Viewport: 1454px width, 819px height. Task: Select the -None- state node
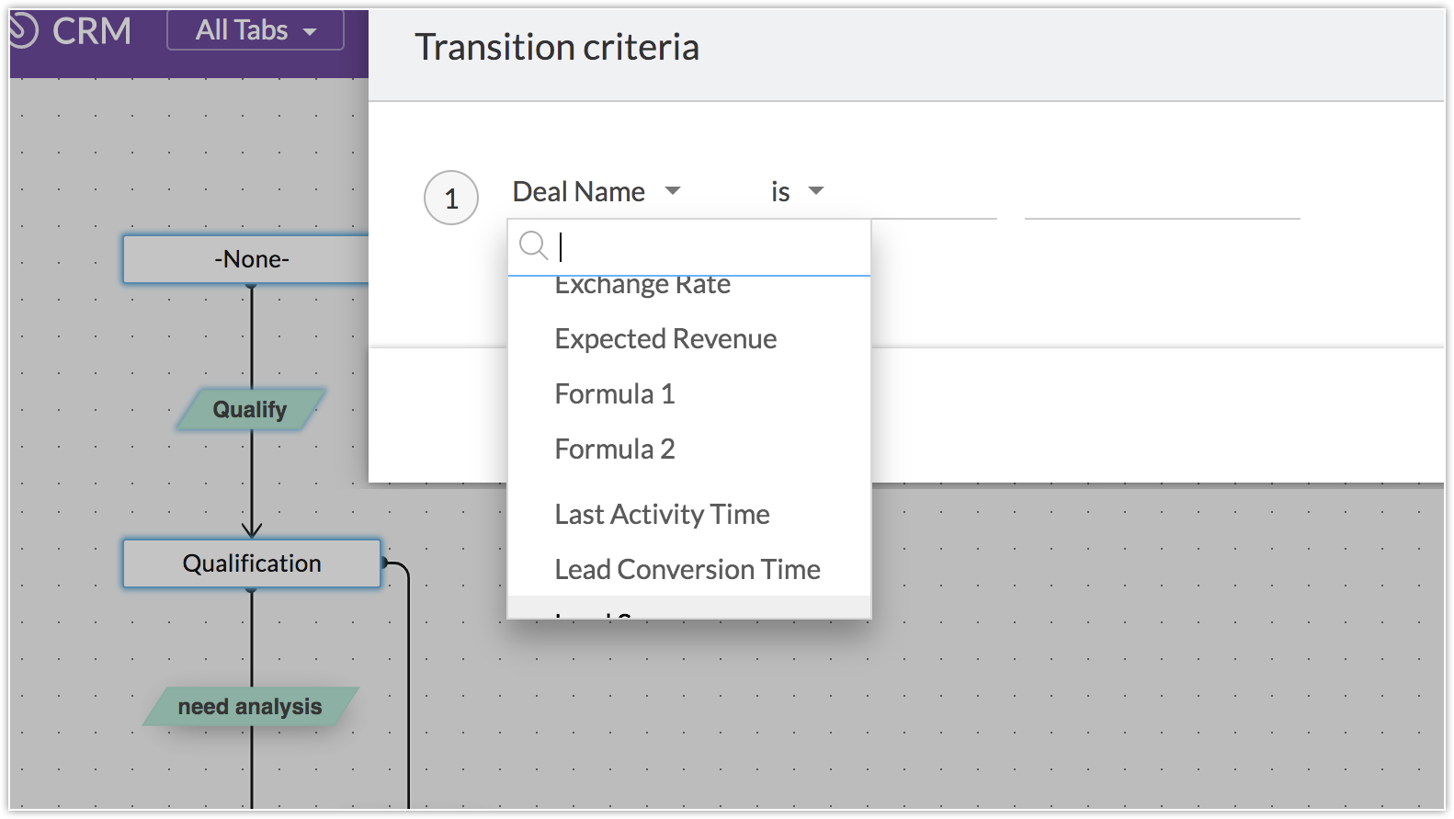(x=251, y=259)
